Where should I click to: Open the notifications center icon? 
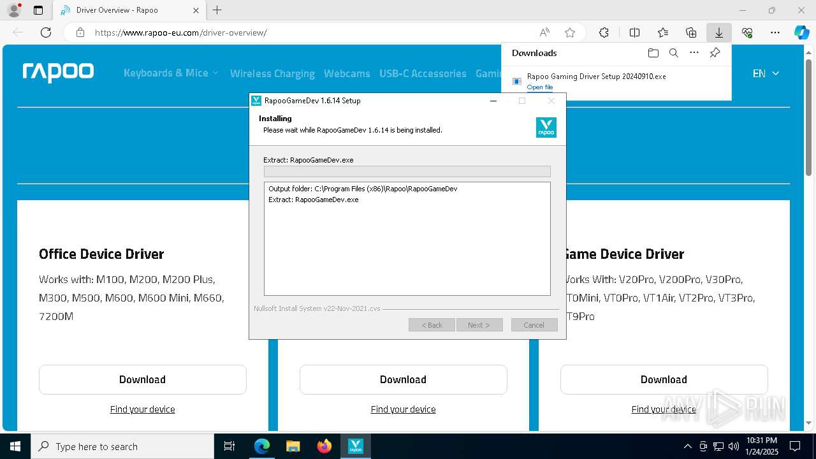(795, 446)
